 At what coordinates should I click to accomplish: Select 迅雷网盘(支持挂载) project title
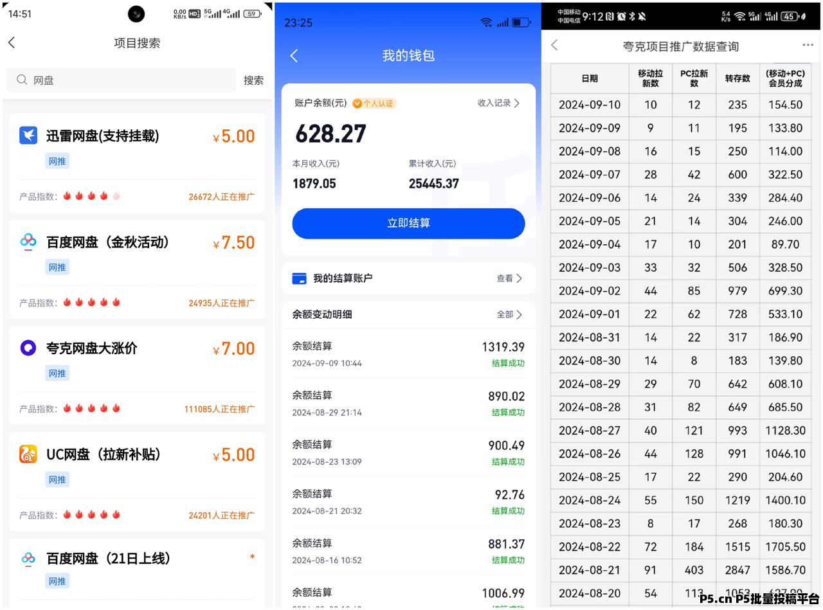pyautogui.click(x=102, y=136)
